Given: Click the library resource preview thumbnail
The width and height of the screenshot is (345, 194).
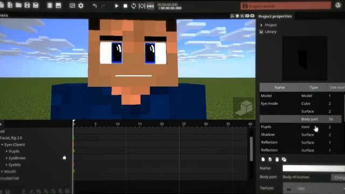Looking at the screenshot, I should click(305, 58).
